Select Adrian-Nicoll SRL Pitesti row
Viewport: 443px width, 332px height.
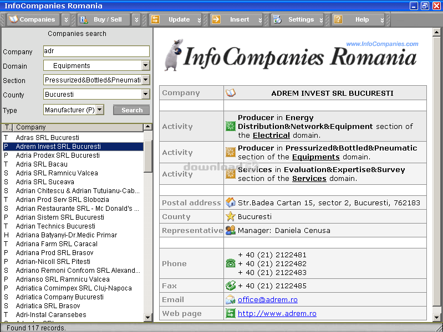tap(73, 262)
